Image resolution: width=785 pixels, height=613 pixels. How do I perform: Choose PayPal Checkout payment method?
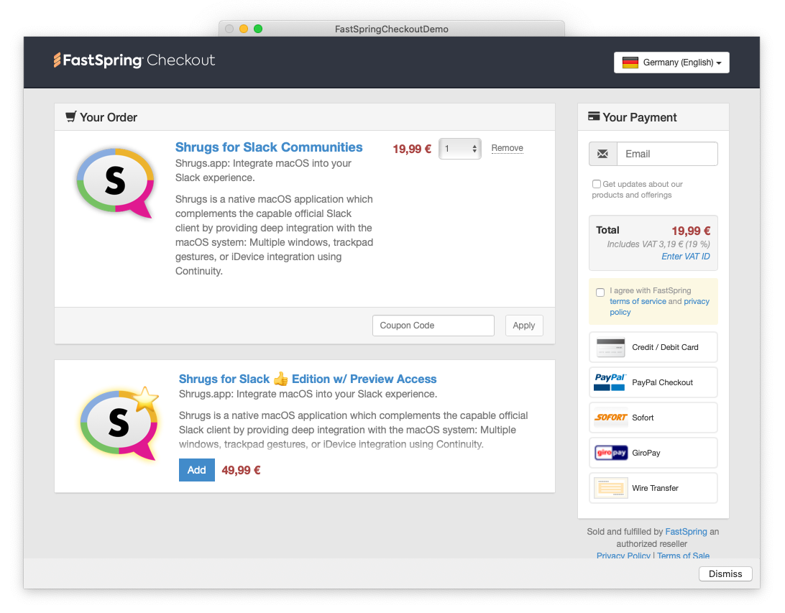(x=653, y=382)
